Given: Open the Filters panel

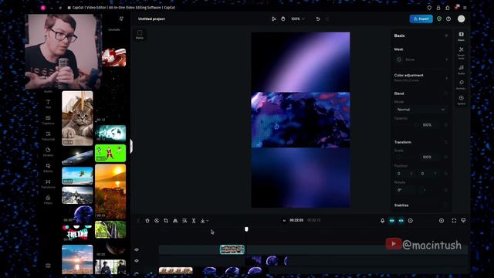Looking at the screenshot, I should click(48, 200).
